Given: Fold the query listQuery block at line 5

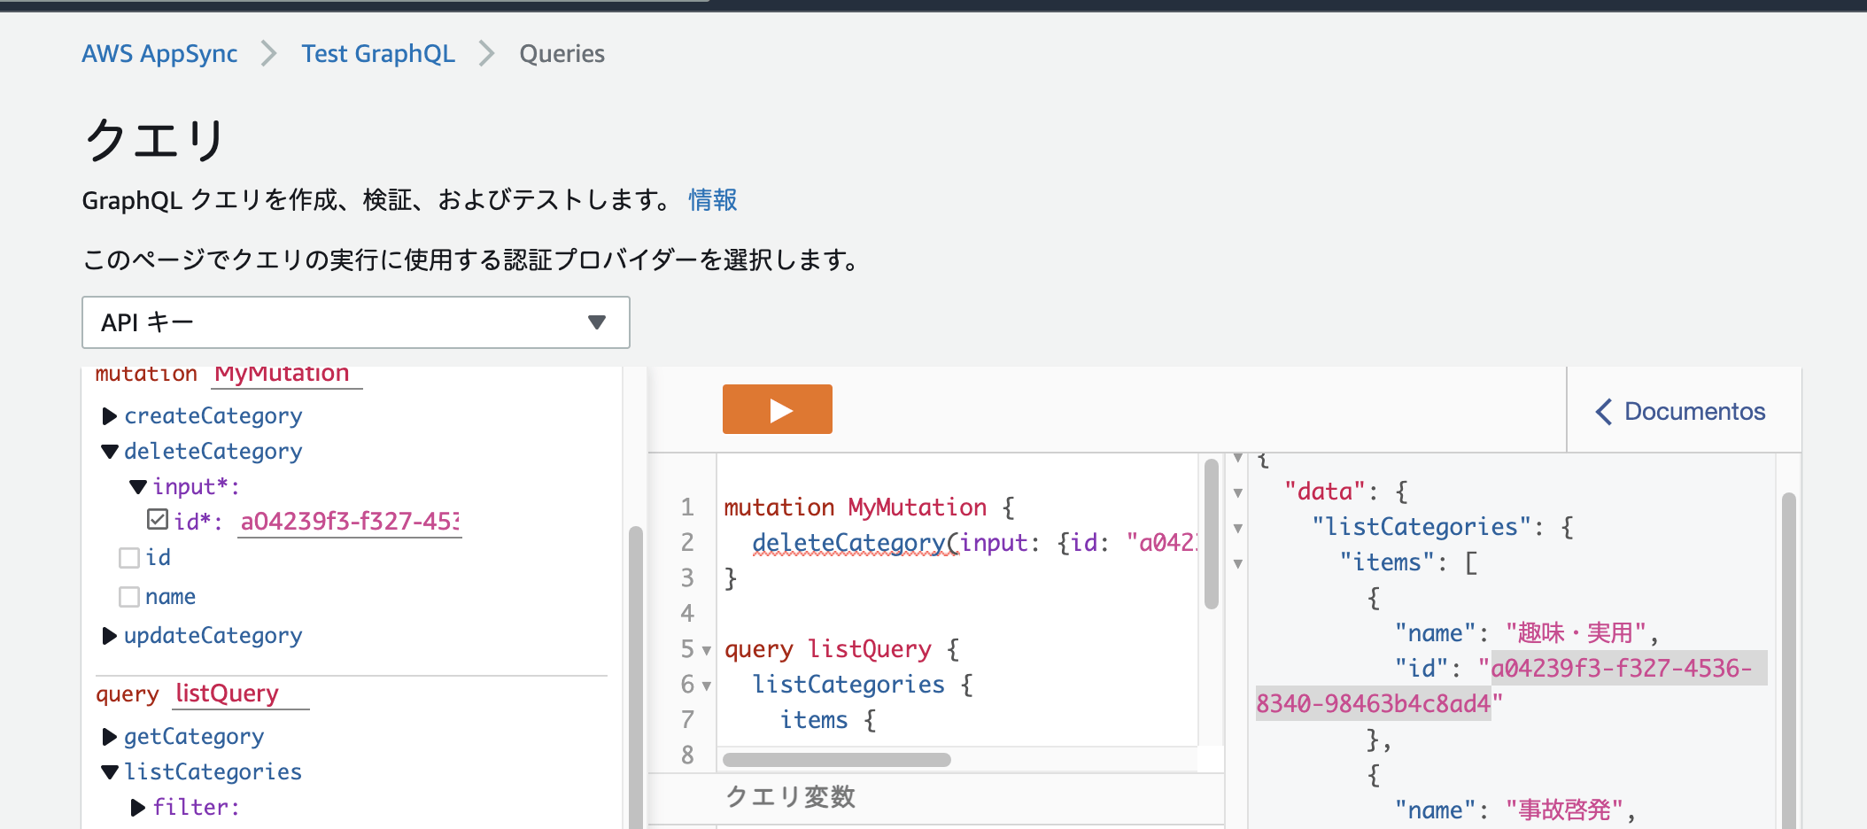Looking at the screenshot, I should (707, 650).
